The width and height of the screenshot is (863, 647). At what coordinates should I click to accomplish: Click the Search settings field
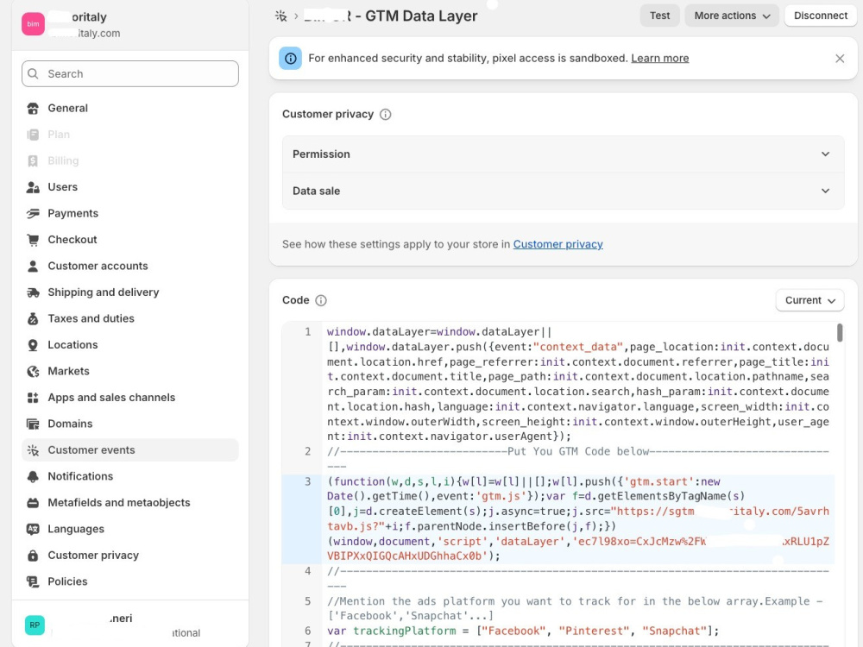130,73
